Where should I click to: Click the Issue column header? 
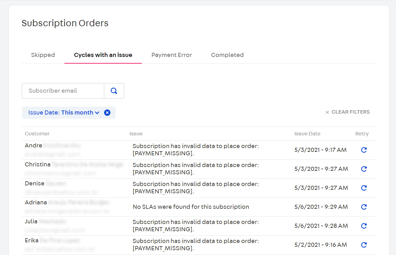(x=136, y=134)
